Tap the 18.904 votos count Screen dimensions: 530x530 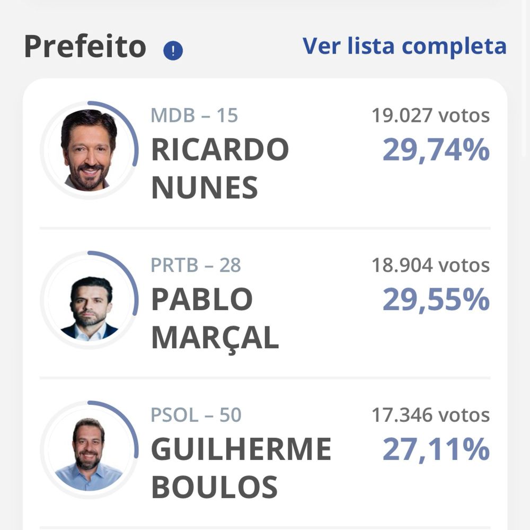[430, 266]
